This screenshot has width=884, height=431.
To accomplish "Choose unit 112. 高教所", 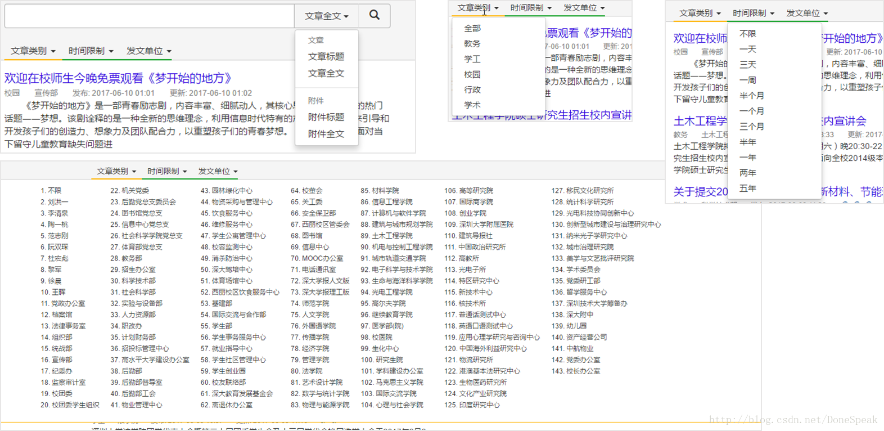I will pos(462,258).
